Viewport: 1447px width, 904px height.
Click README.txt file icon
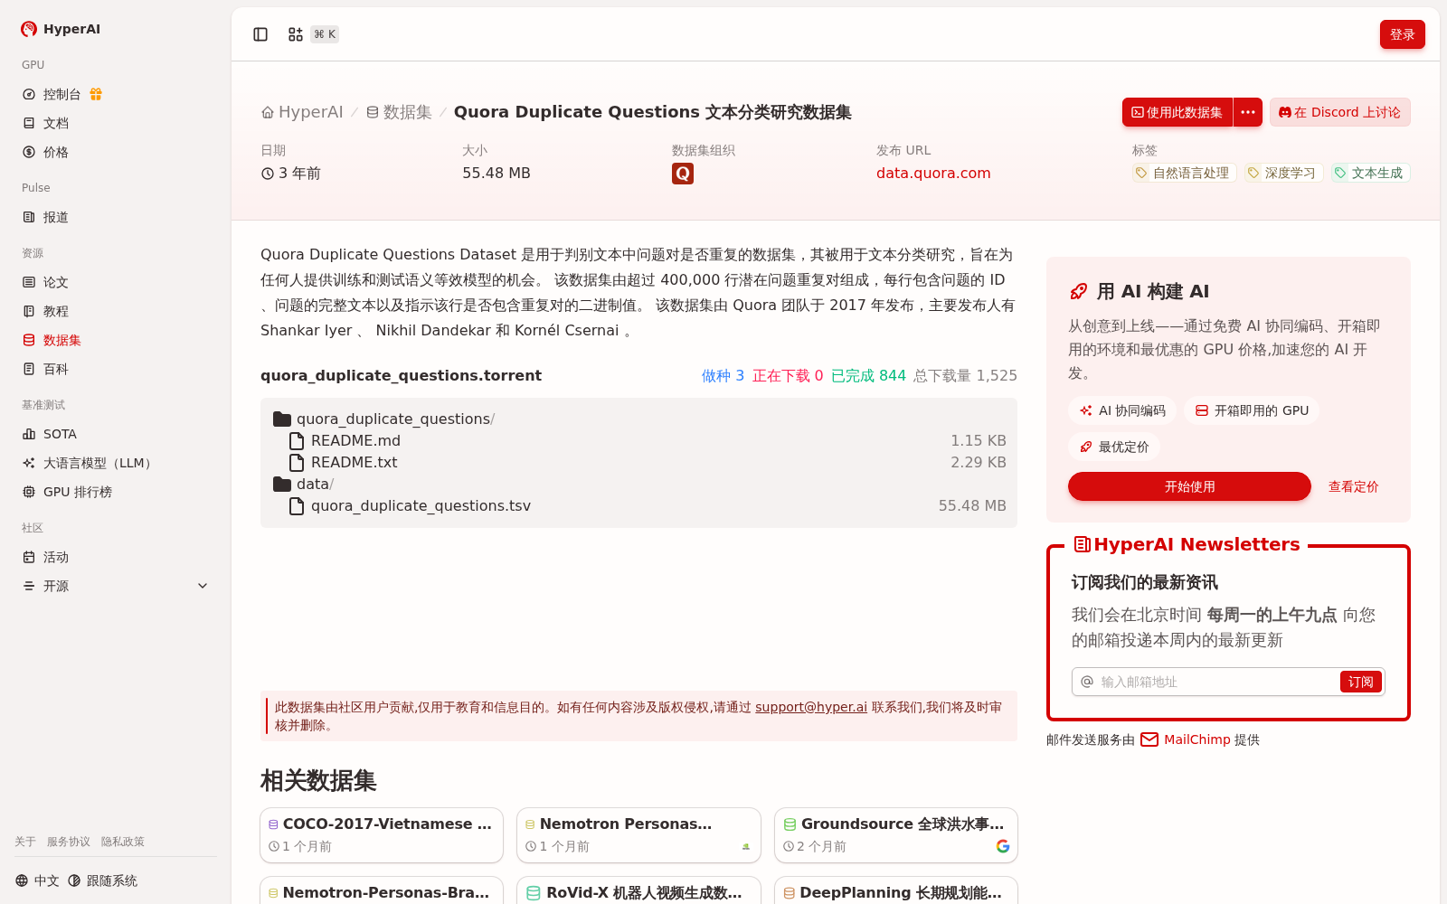point(296,463)
